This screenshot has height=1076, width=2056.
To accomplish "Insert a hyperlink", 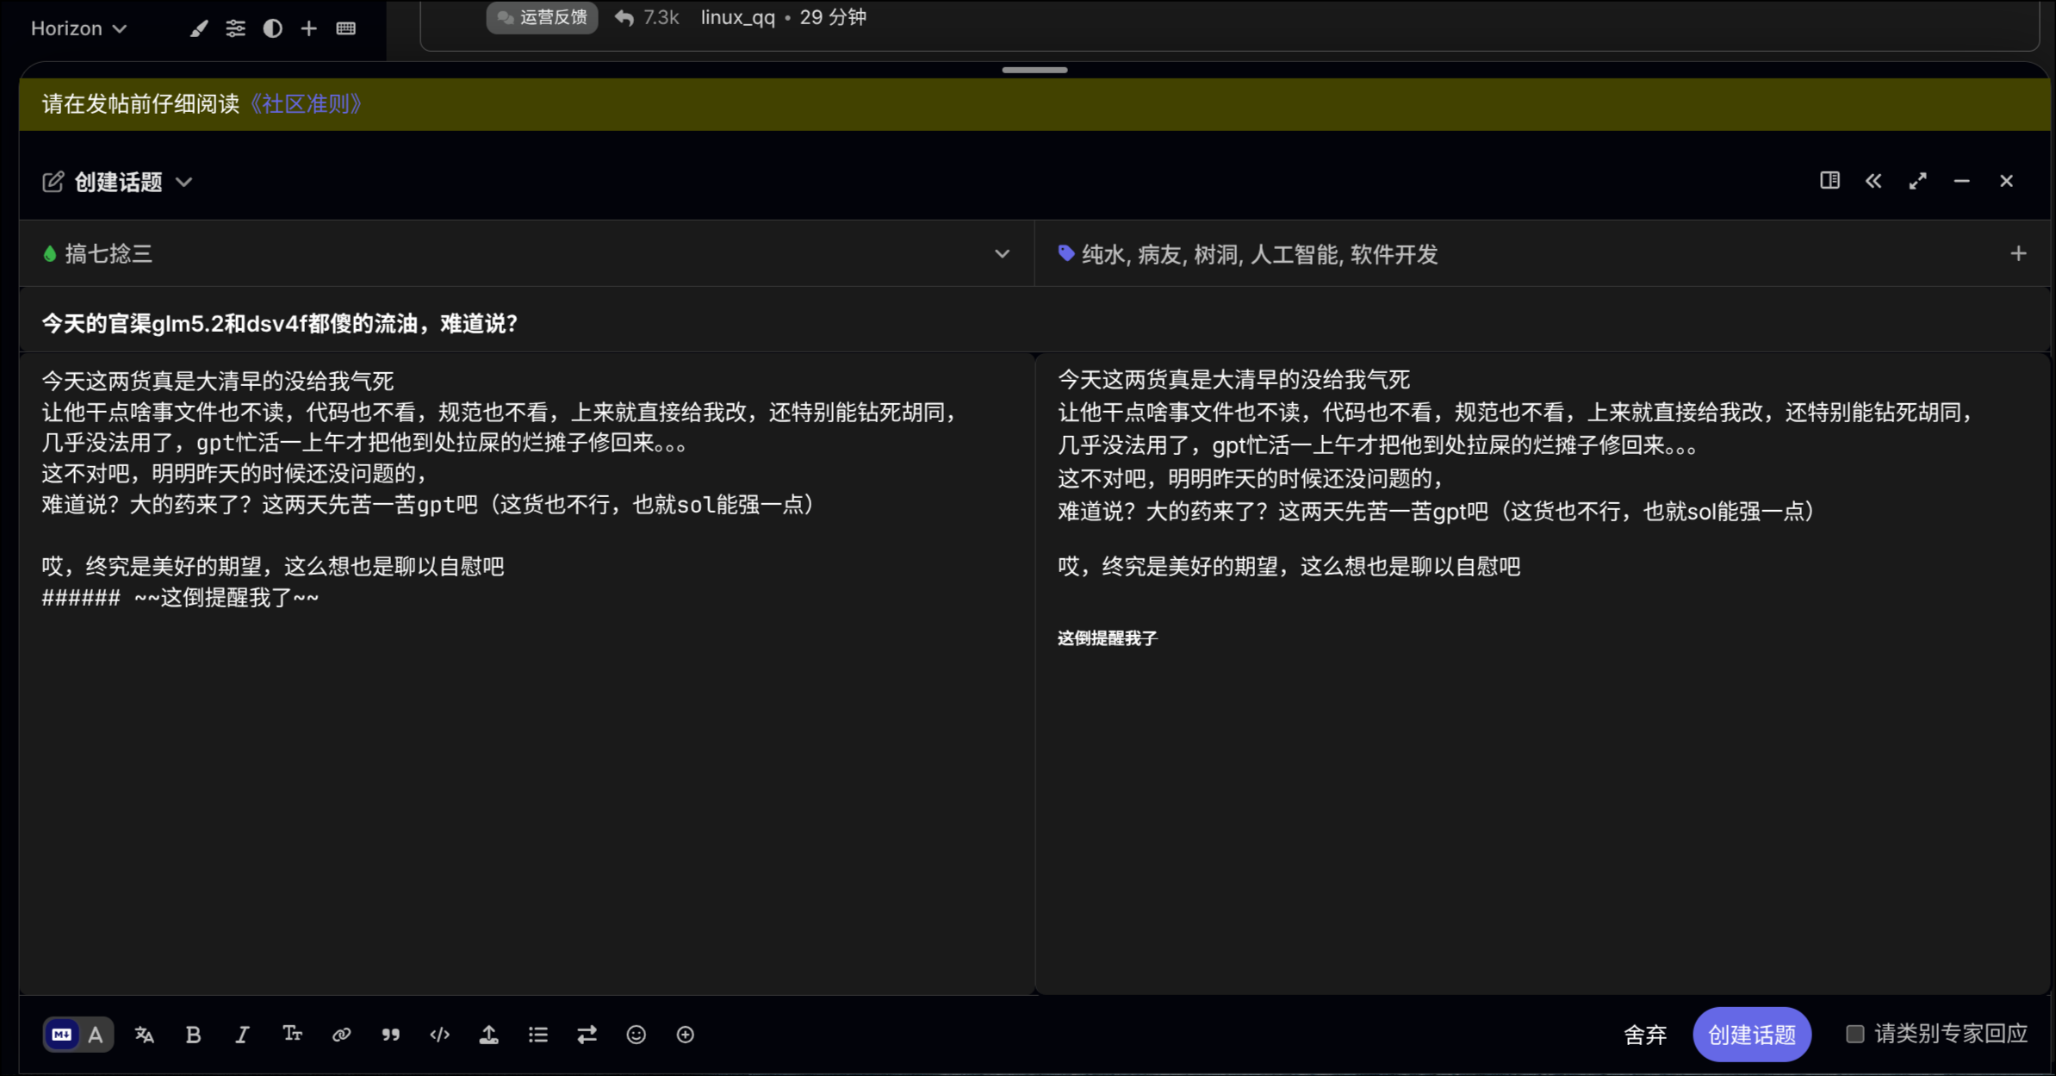I will tap(341, 1035).
